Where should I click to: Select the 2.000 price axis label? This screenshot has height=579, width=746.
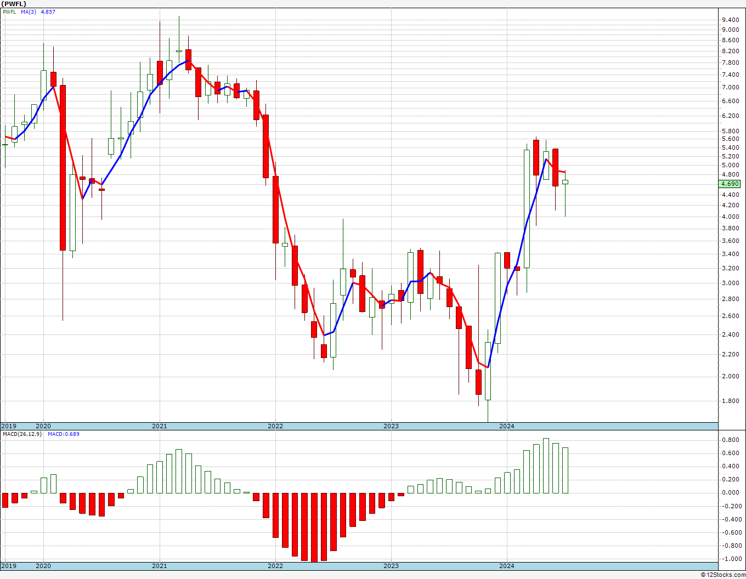click(x=731, y=376)
